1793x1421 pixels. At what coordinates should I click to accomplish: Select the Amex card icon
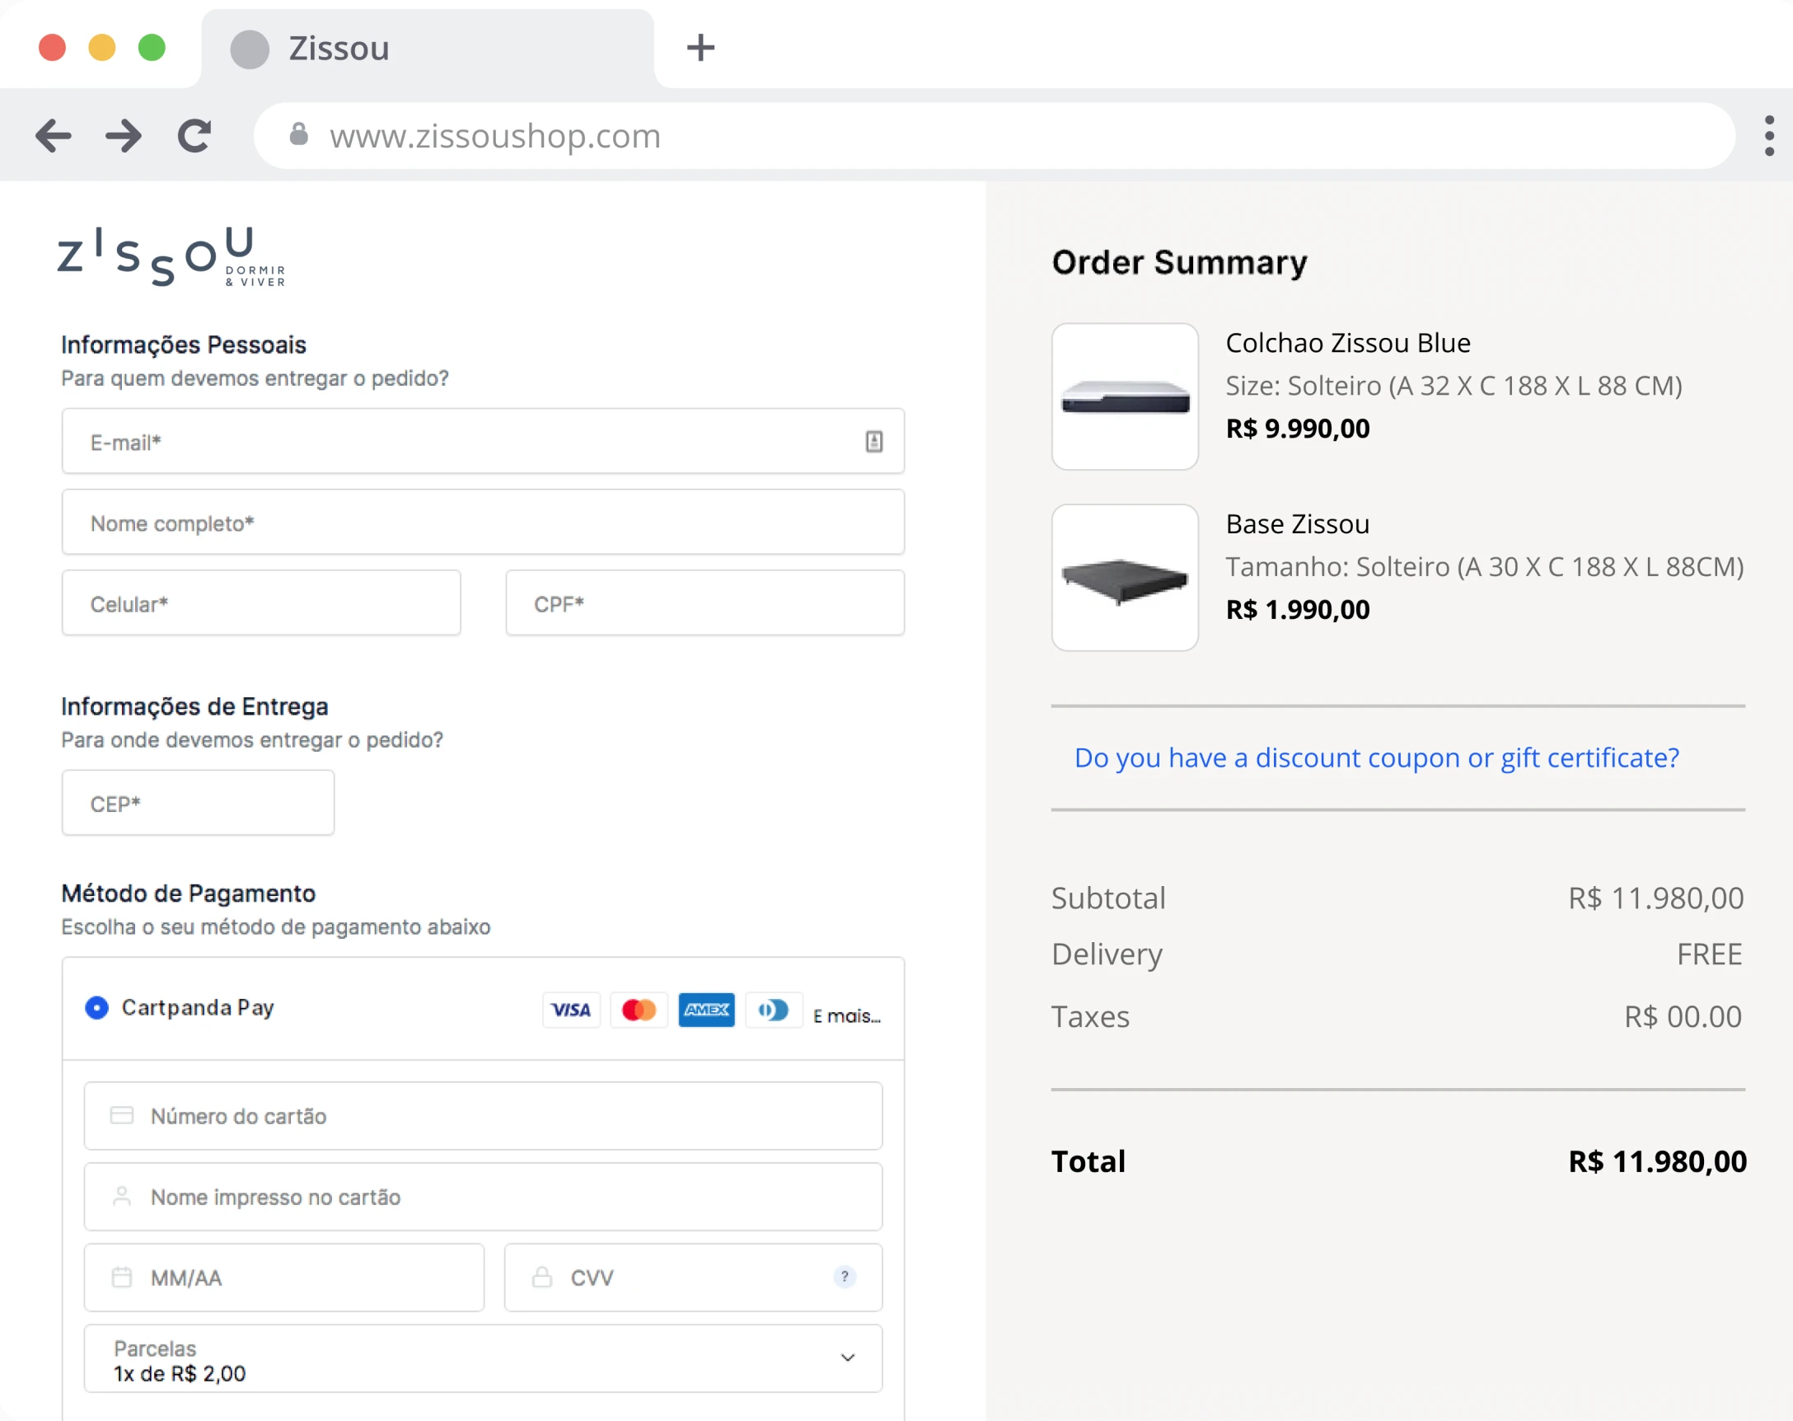click(x=706, y=1010)
